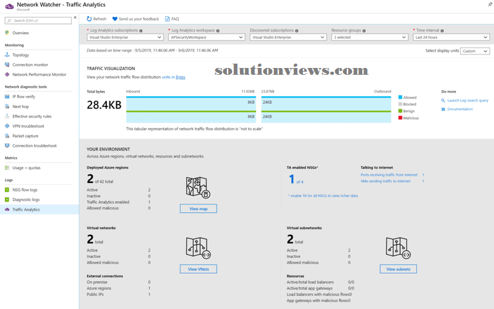The width and height of the screenshot is (494, 309).
Task: Open VMs sending traffic to Internet link
Action: [386, 181]
